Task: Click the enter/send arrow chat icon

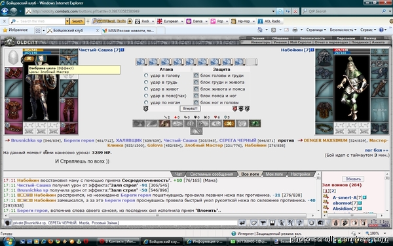Action: coord(242,223)
